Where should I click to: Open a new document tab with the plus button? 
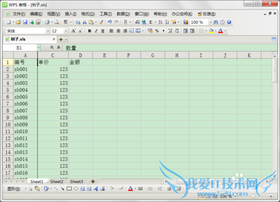[x=61, y=39]
